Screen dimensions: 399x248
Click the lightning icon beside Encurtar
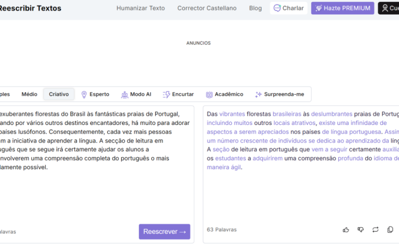pyautogui.click(x=166, y=94)
